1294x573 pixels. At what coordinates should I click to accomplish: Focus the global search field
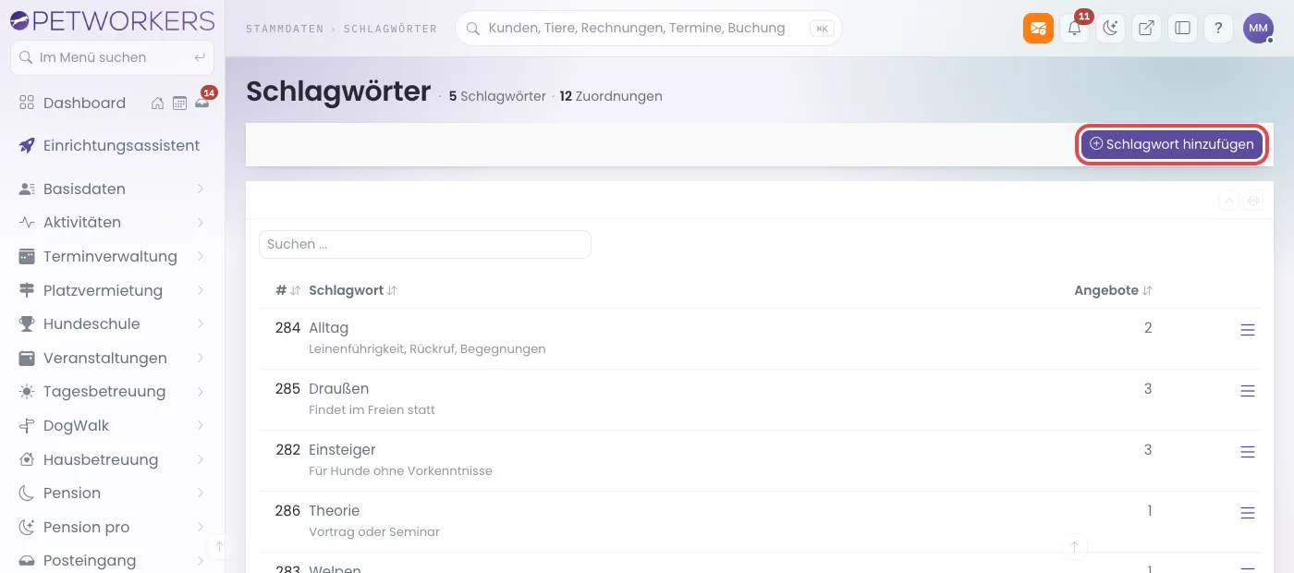[x=648, y=29]
